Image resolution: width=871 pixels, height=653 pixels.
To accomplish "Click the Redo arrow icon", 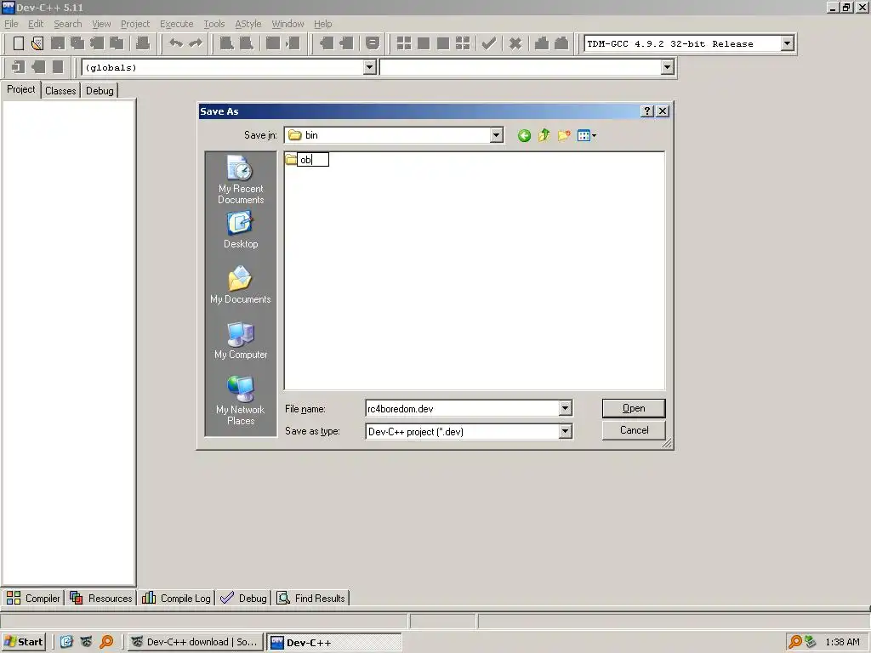I will click(196, 43).
